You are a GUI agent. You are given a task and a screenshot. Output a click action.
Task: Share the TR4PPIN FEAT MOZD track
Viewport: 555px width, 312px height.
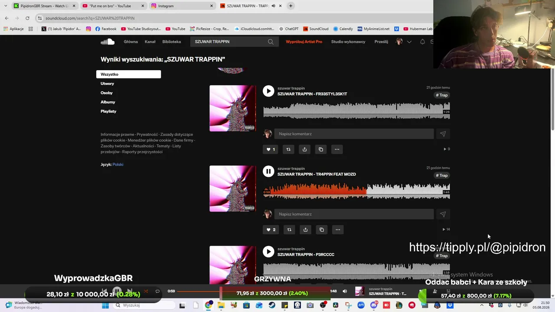point(306,230)
